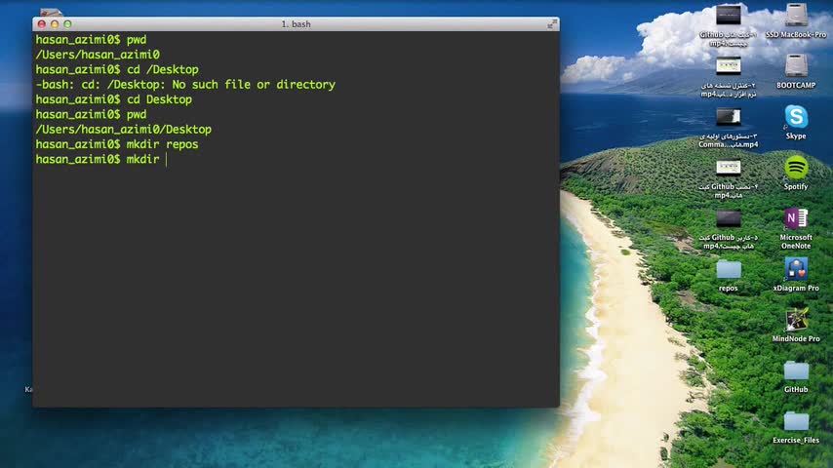Zoom the terminal with green button
Image resolution: width=833 pixels, height=468 pixels.
[x=67, y=24]
